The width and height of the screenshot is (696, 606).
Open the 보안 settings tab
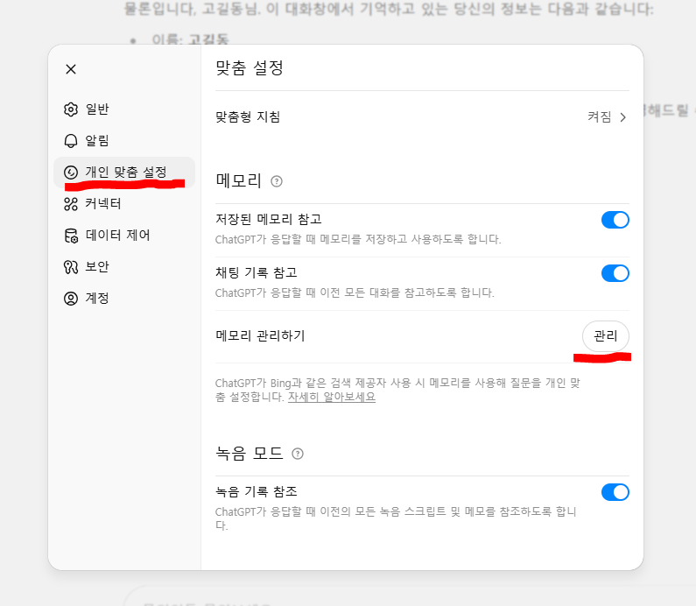(124, 267)
